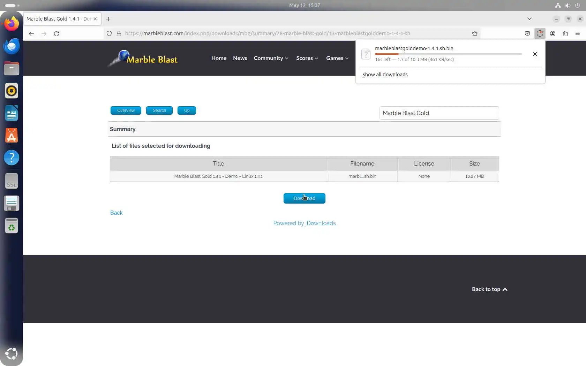The height and width of the screenshot is (366, 586).
Task: Click the "10.27 MB" size cell
Action: (x=474, y=176)
